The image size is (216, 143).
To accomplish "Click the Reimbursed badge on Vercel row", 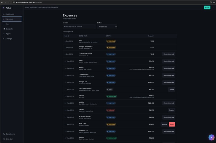I will pos(111,96).
